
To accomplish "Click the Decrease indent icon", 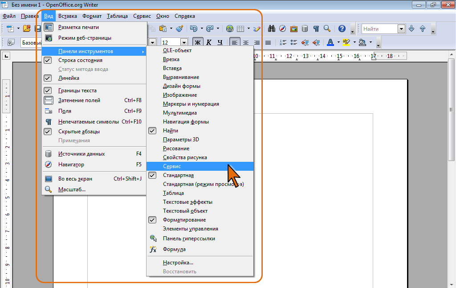I will pyautogui.click(x=305, y=42).
